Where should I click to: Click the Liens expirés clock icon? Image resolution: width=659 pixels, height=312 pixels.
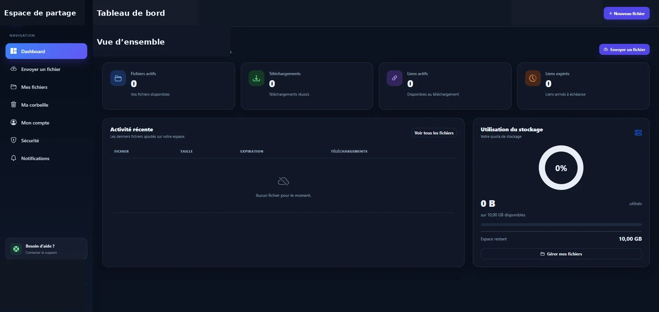point(533,78)
